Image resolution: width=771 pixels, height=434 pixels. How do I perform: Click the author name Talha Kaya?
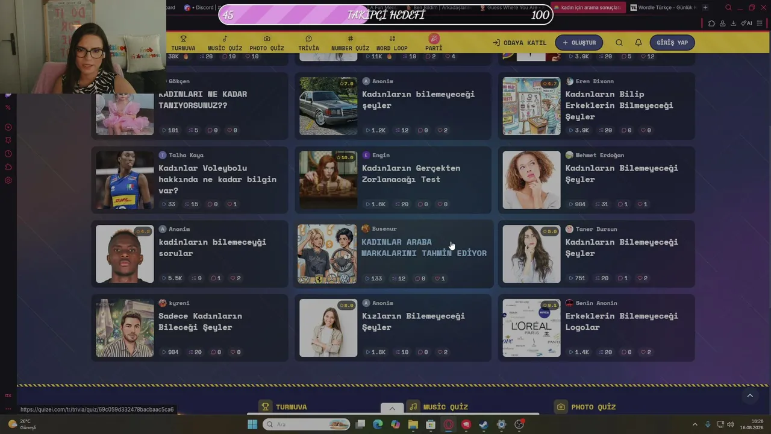186,156
